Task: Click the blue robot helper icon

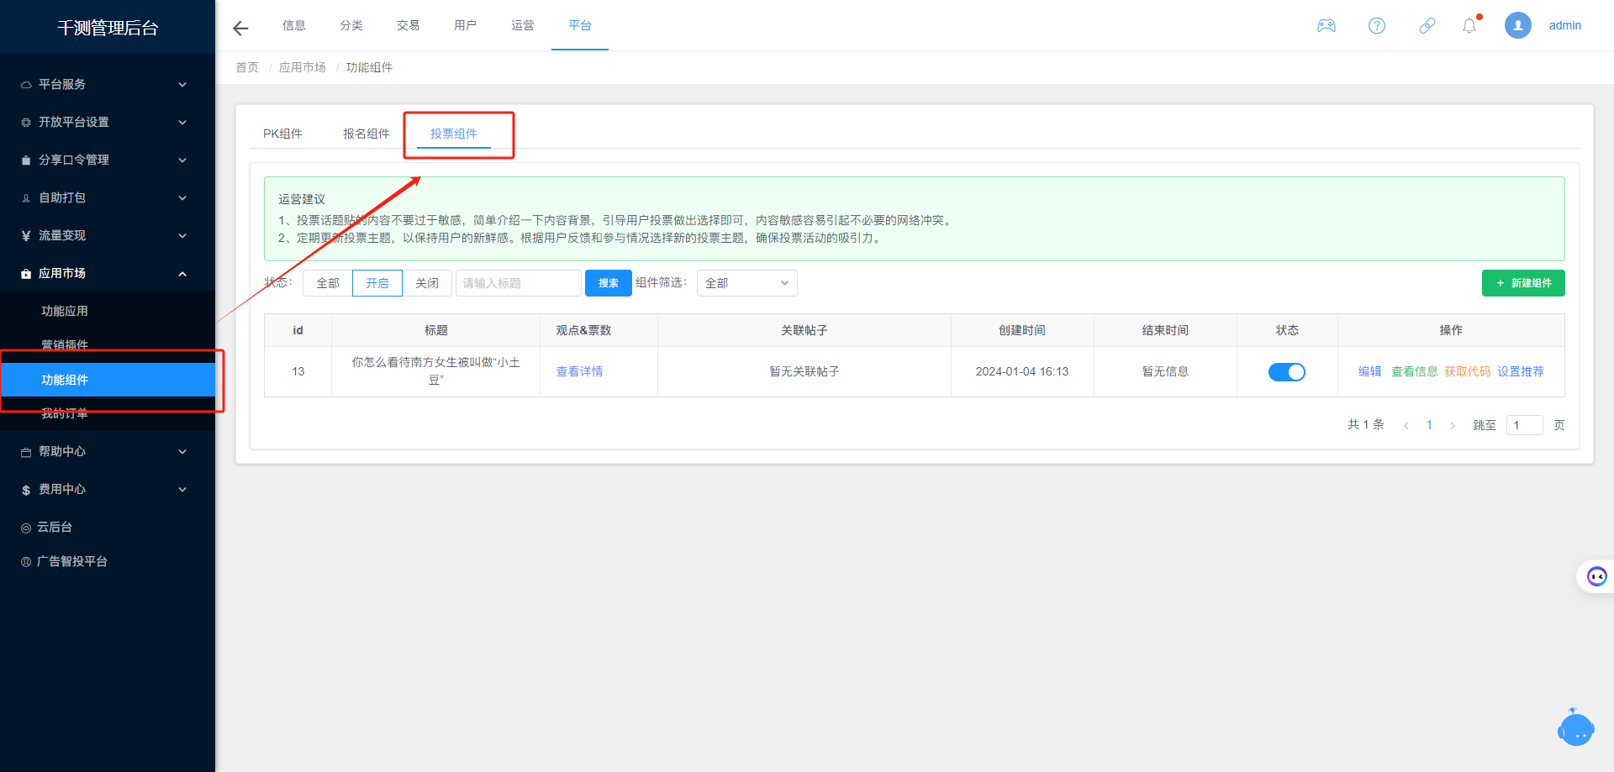Action: [1576, 727]
